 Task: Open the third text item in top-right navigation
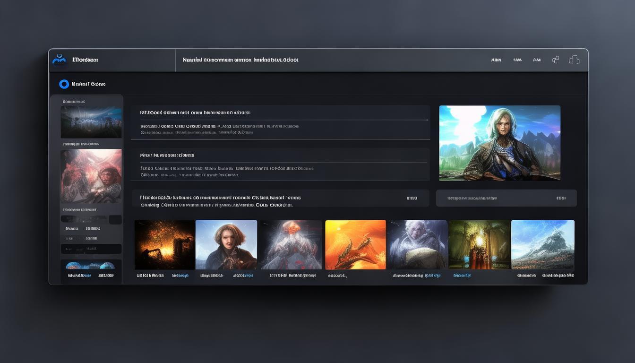[537, 60]
